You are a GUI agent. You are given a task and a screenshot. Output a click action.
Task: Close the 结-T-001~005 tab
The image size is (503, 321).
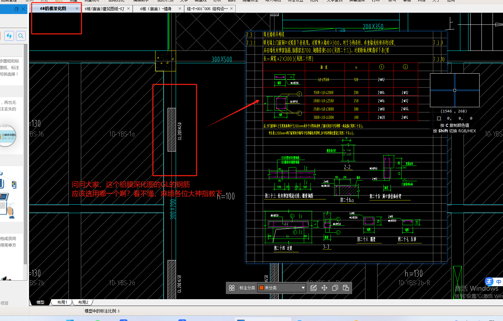tap(231, 8)
